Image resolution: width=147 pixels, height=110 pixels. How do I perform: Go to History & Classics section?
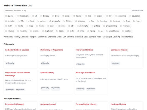pos(21,37)
